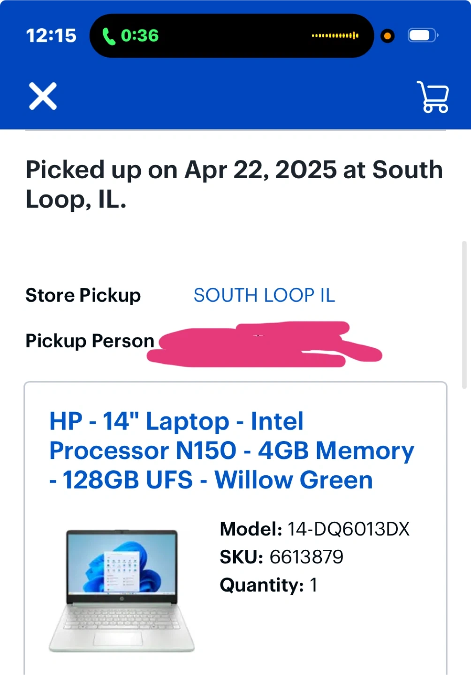Tap the yellow audio waveform indicator
This screenshot has width=471, height=675.
point(335,36)
